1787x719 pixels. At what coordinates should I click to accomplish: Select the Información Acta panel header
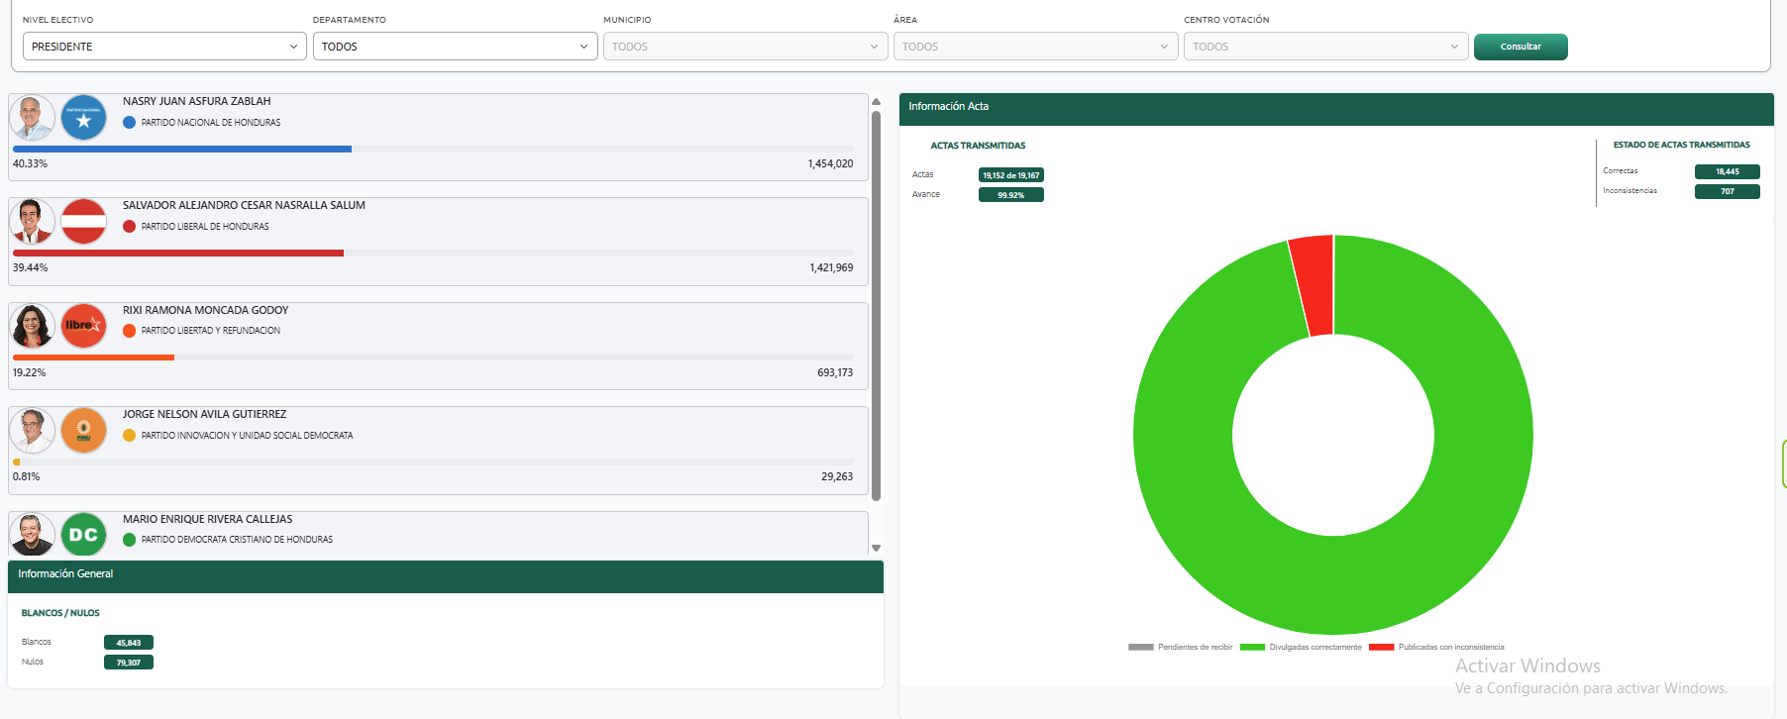click(x=1335, y=107)
